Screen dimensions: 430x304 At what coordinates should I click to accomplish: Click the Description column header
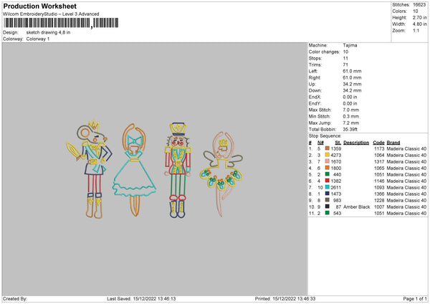[356, 142]
